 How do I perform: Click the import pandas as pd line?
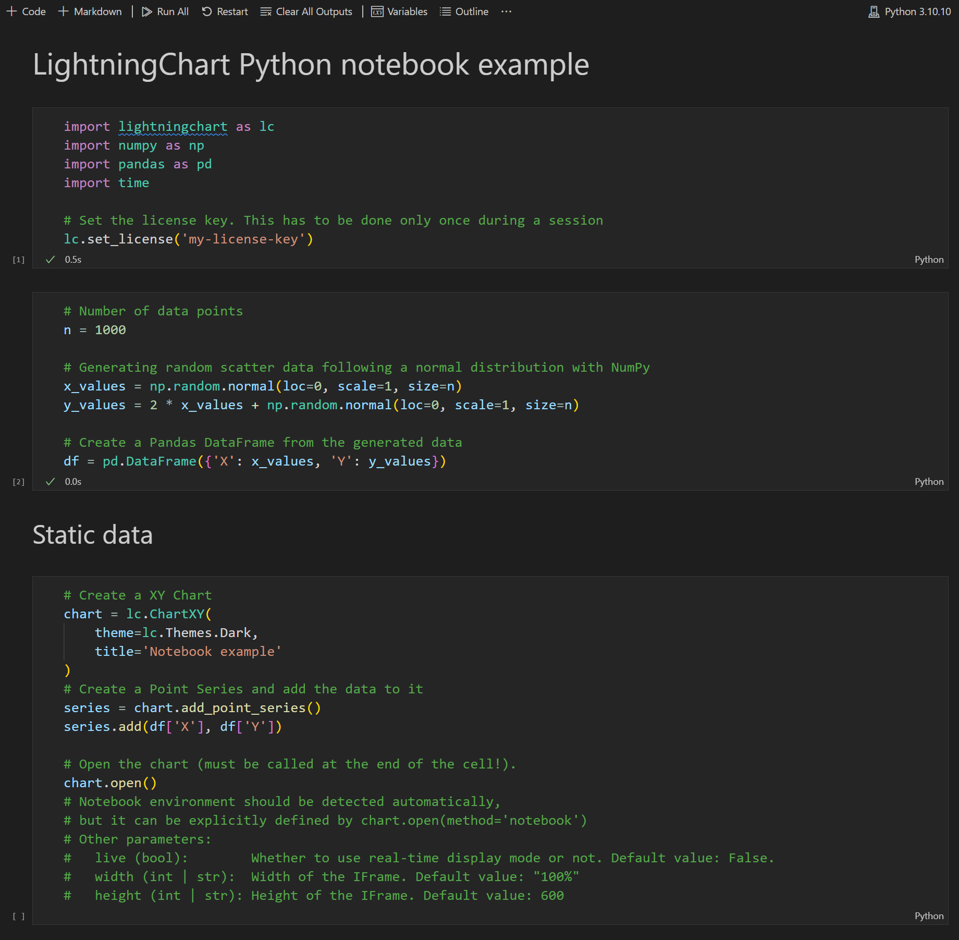[138, 164]
